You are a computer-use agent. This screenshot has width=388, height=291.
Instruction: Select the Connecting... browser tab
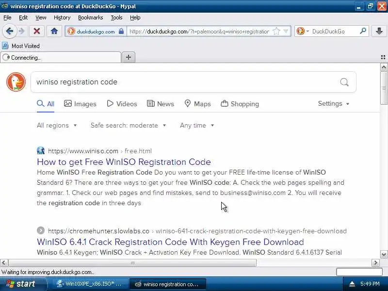tap(61, 57)
